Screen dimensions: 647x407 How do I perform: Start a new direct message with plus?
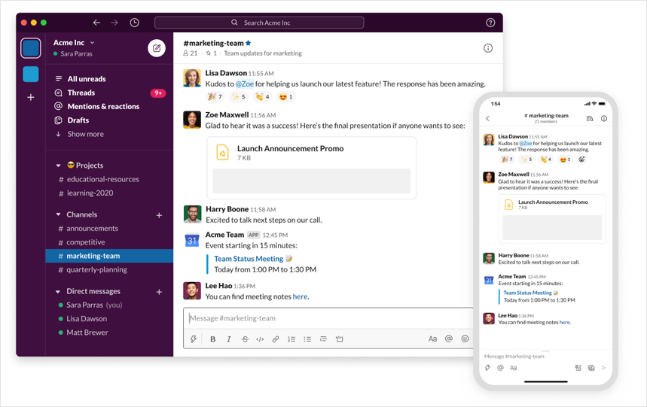(159, 292)
